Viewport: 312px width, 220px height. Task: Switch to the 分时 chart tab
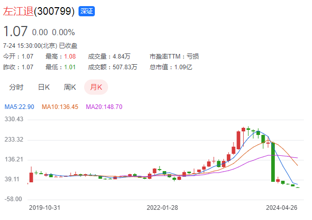point(16,87)
